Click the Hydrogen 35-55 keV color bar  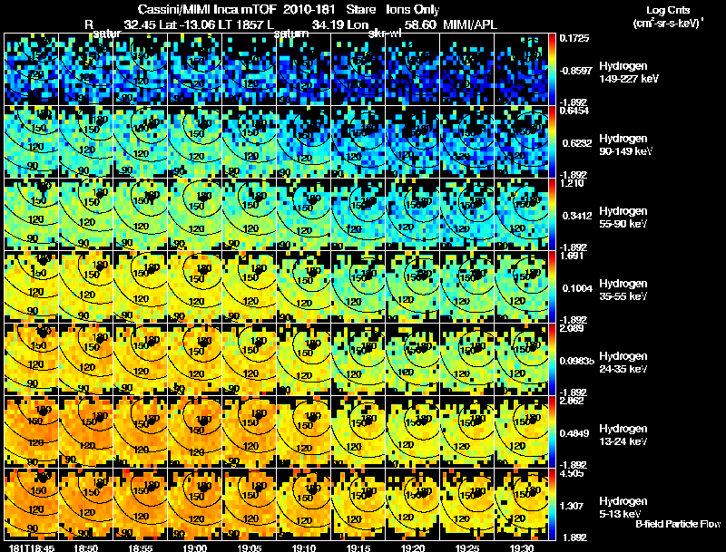tap(552, 287)
